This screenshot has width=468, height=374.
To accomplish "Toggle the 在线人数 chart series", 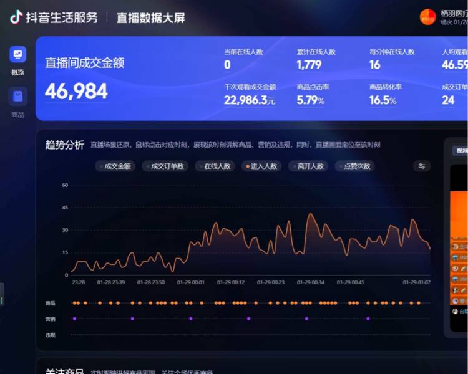I will tap(214, 166).
